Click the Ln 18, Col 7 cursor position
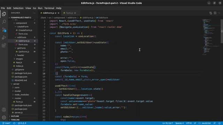The image size is (223, 125). [x=168, y=123]
